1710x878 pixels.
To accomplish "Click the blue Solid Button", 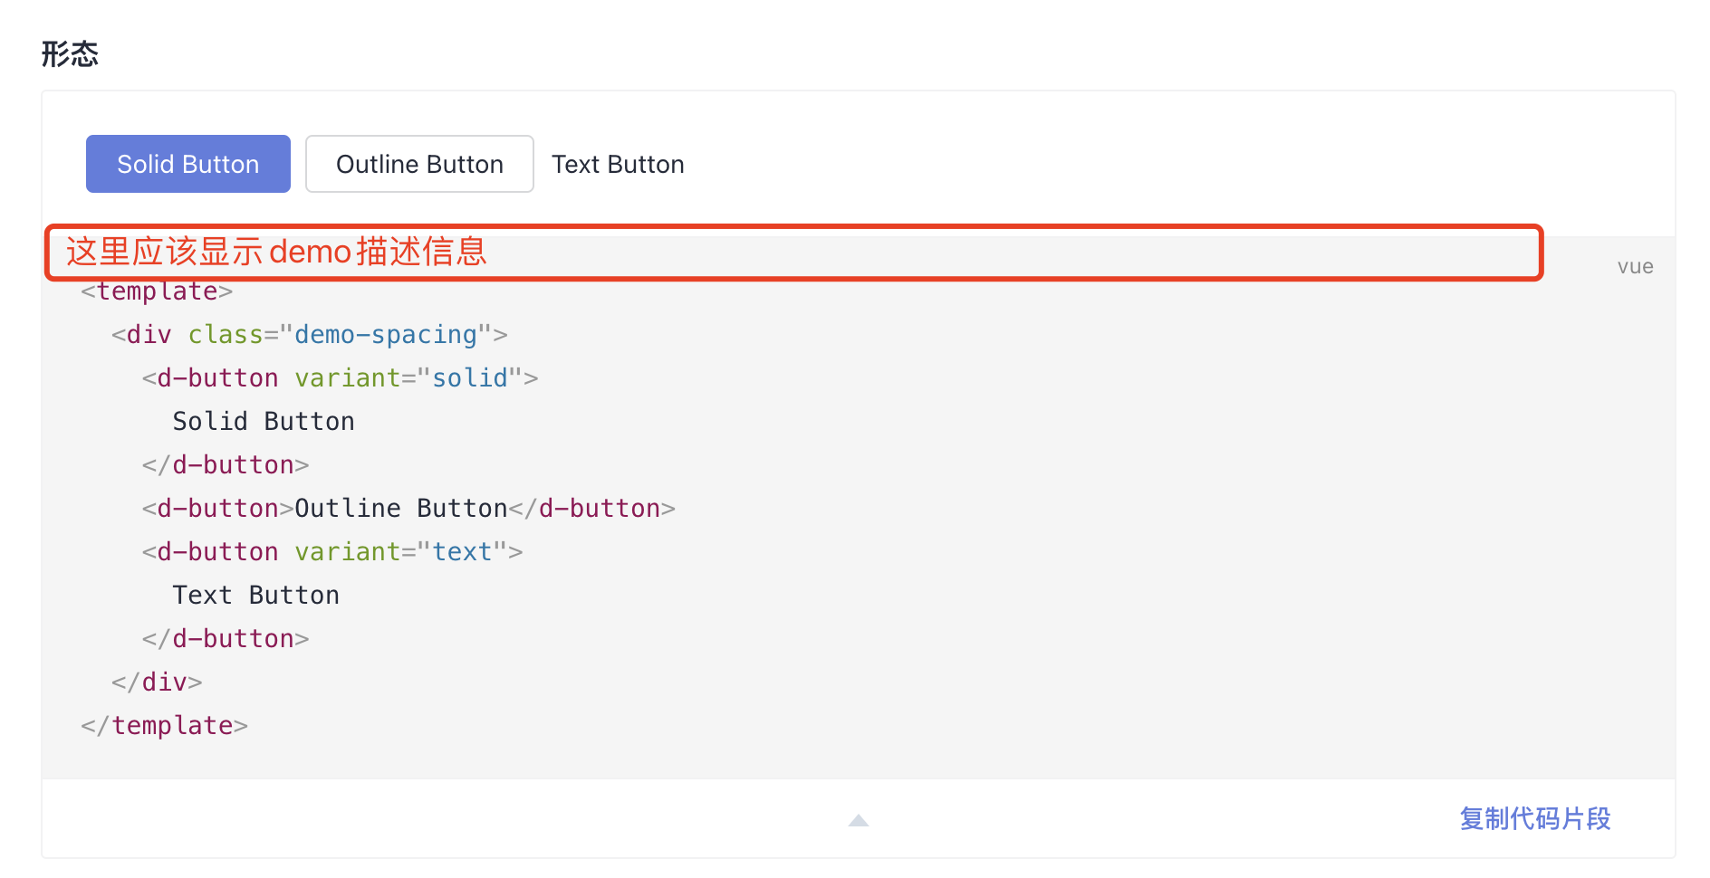I will [188, 164].
